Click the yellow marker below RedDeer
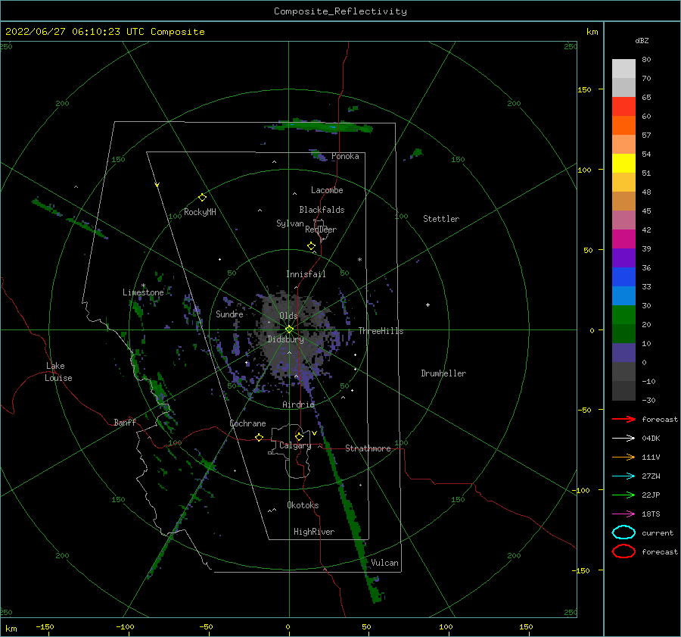 (311, 246)
